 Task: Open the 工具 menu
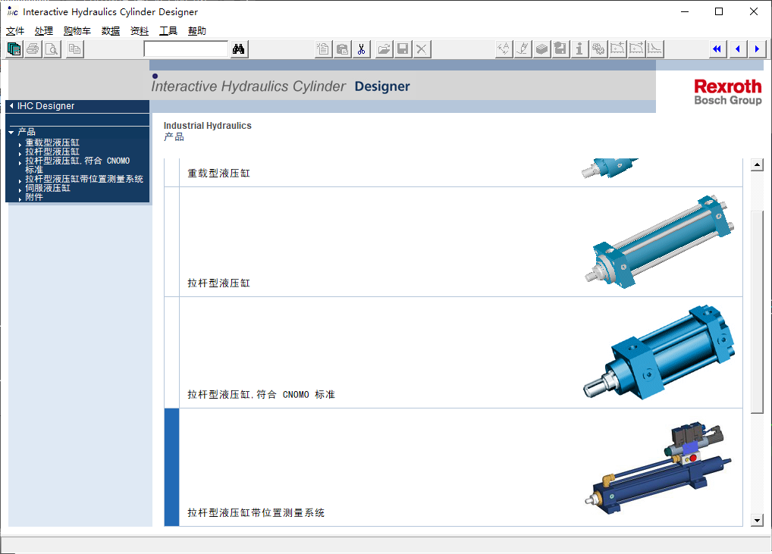point(168,31)
